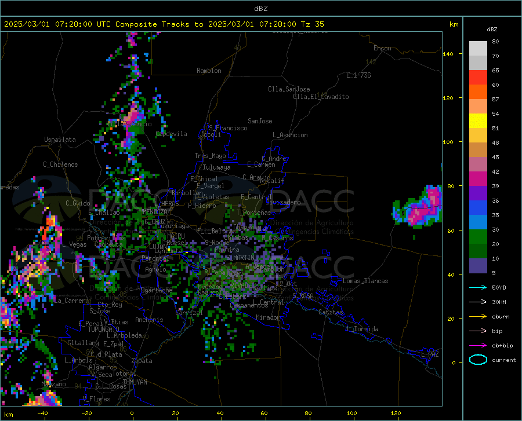Pick the brown swatch in the dBZ scale
This screenshot has height=421, width=522.
[478, 150]
